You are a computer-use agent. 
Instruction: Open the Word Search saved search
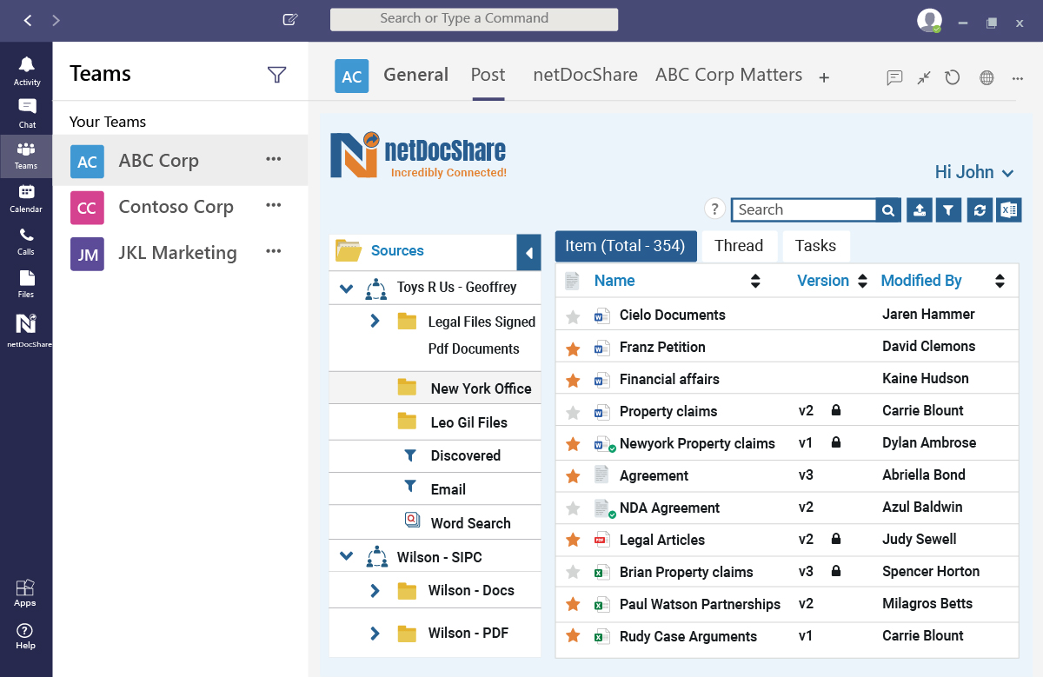click(x=470, y=523)
